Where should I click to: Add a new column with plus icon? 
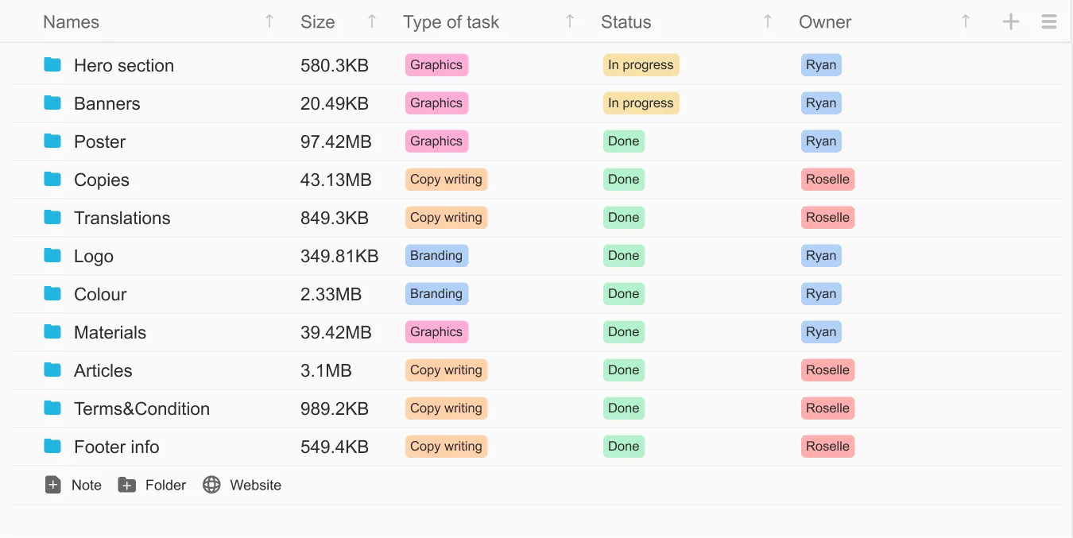[1010, 22]
